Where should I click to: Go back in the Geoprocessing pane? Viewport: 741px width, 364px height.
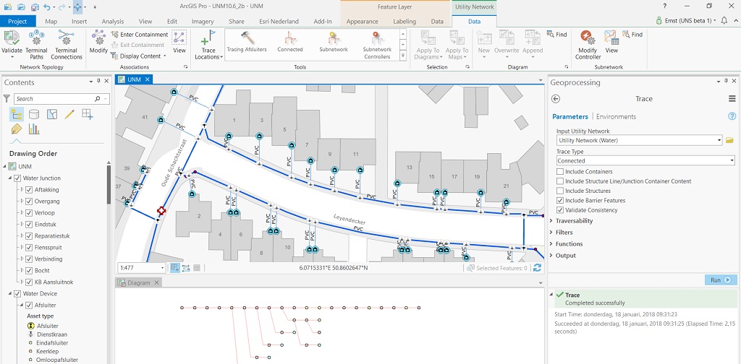556,98
